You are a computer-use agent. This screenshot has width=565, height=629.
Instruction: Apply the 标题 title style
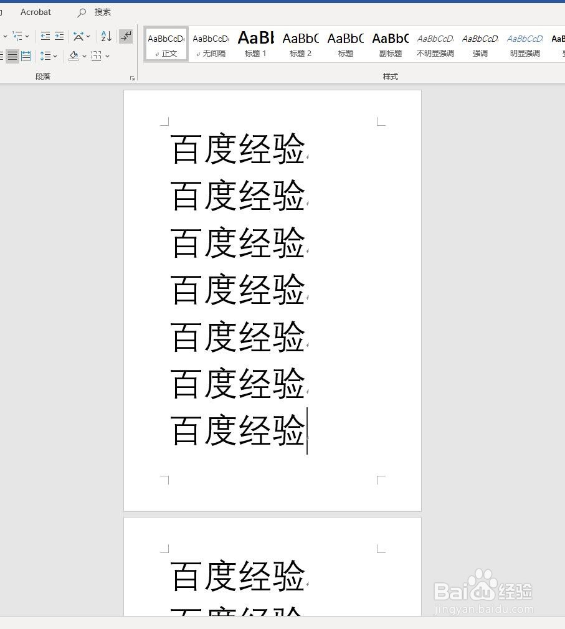[346, 44]
